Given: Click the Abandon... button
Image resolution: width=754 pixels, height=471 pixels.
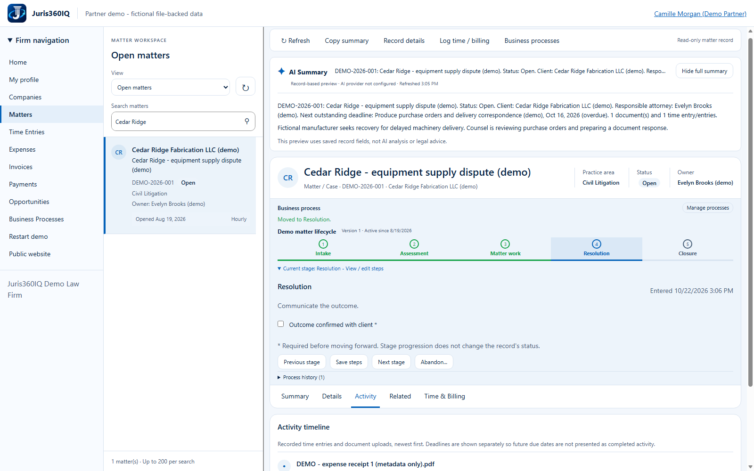Looking at the screenshot, I should (x=434, y=362).
